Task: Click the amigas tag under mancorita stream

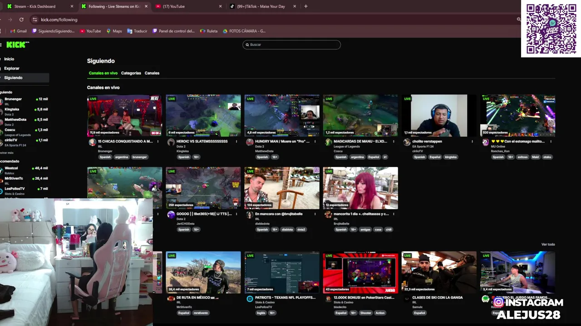Action: coord(365,230)
